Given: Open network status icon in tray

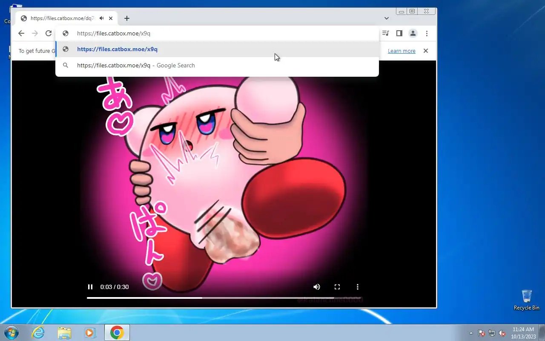Looking at the screenshot, I should click(492, 333).
